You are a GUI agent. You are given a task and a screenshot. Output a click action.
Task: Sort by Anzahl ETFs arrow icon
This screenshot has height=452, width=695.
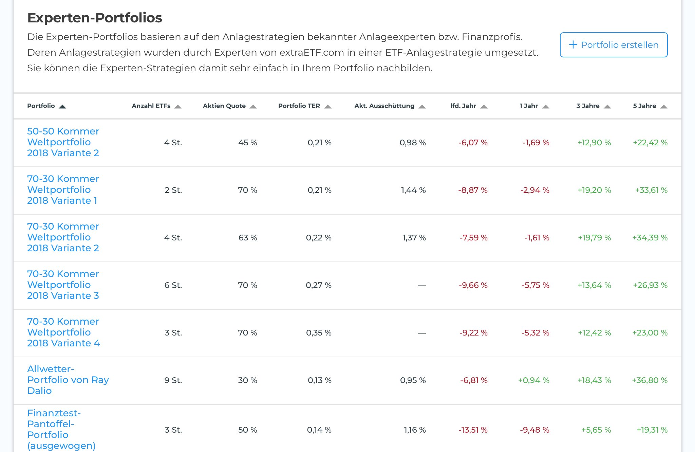(x=178, y=107)
